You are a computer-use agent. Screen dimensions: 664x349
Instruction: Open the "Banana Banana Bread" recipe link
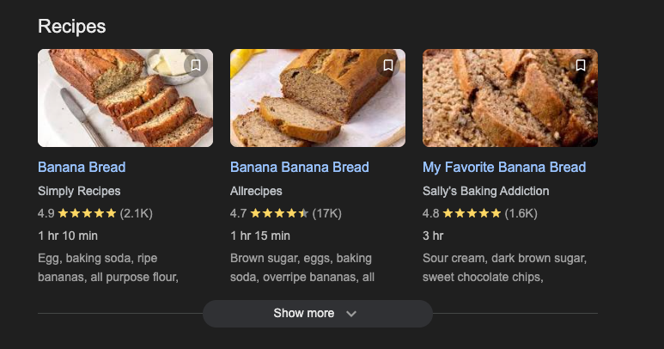coord(299,167)
